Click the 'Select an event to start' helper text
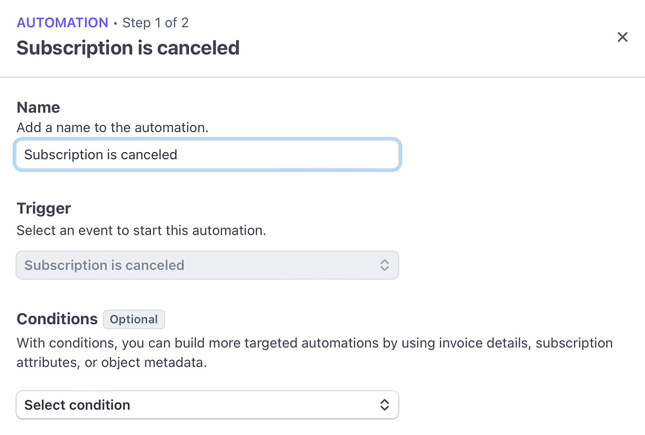 141,231
